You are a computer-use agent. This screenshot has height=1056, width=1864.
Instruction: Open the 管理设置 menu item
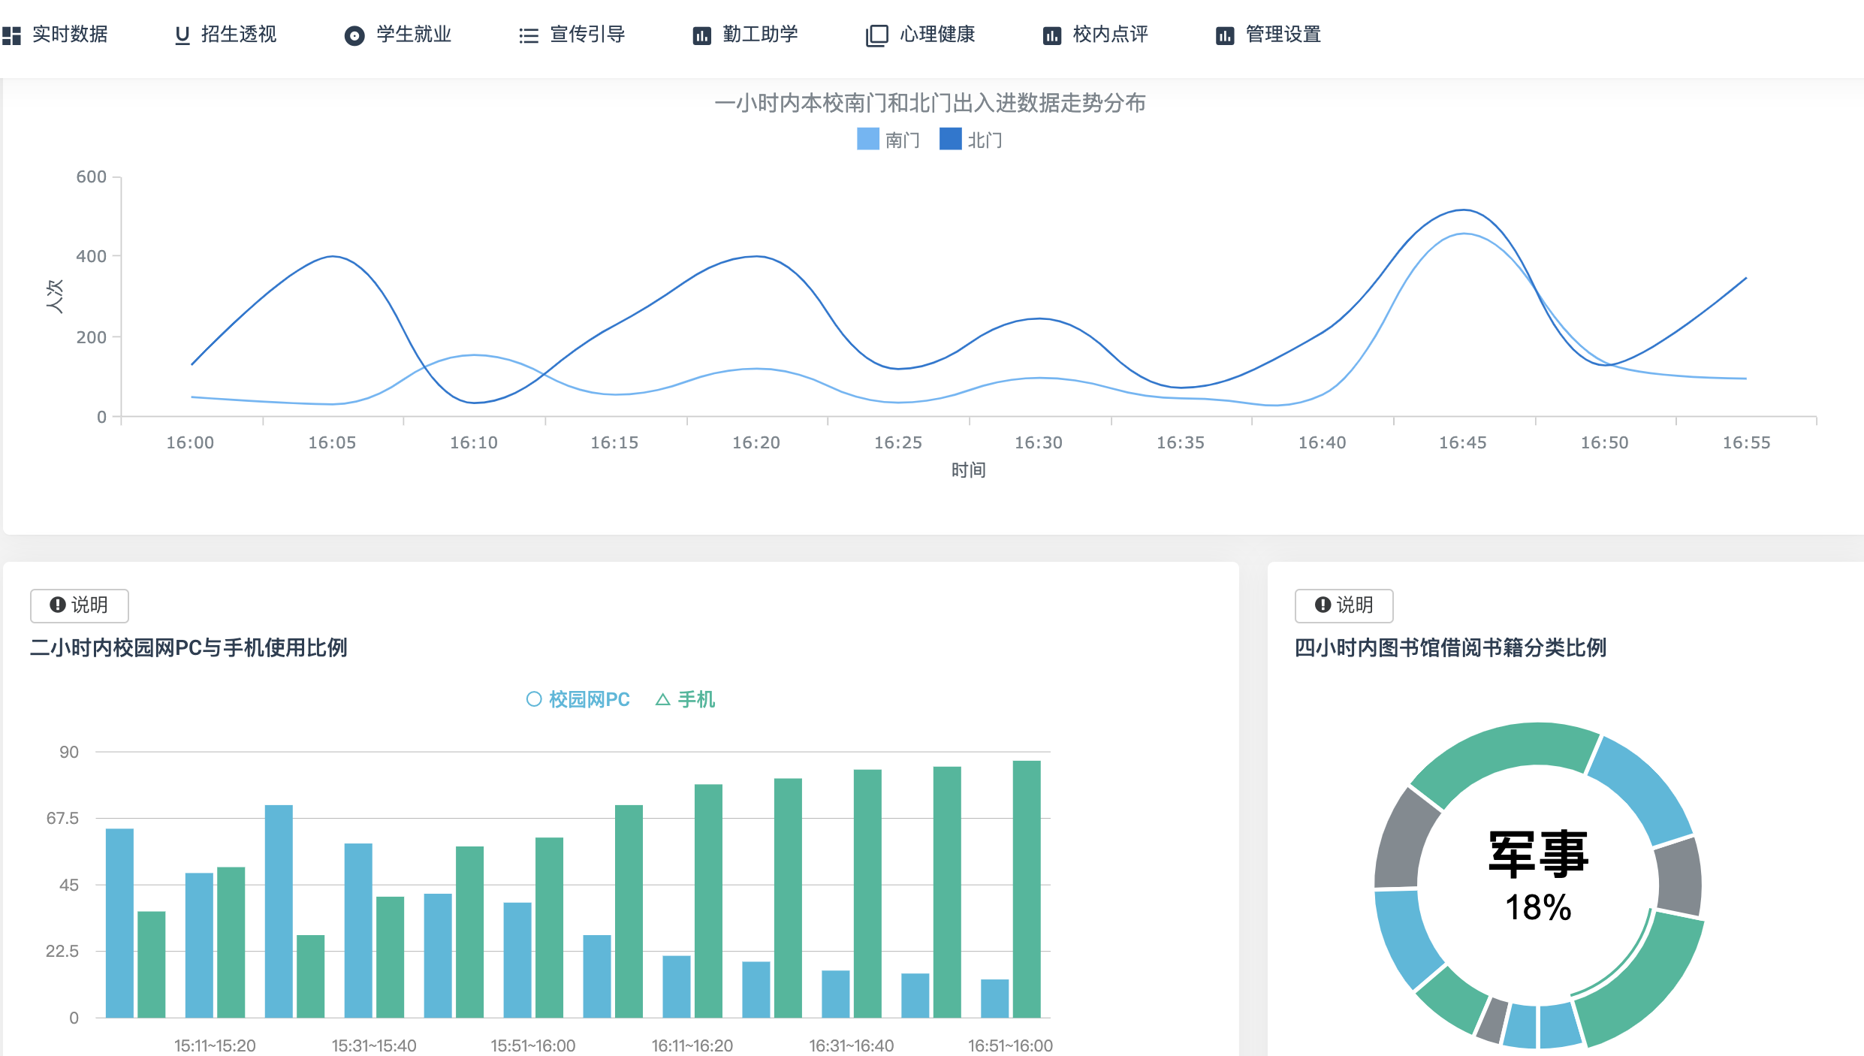(1283, 35)
